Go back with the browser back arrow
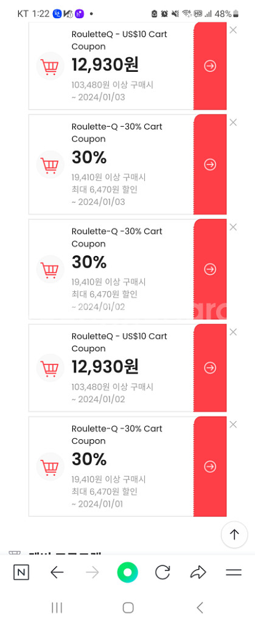 coord(57,573)
